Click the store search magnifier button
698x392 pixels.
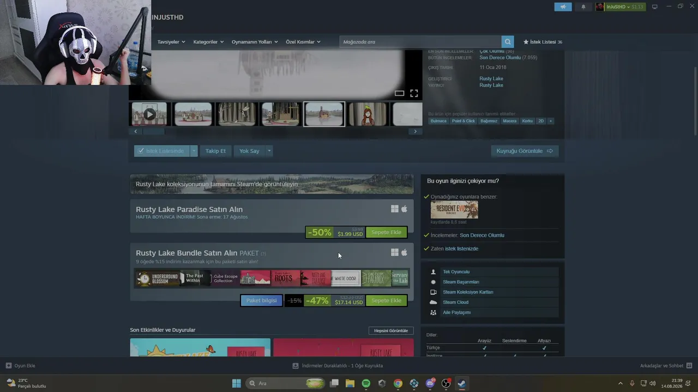coord(508,42)
